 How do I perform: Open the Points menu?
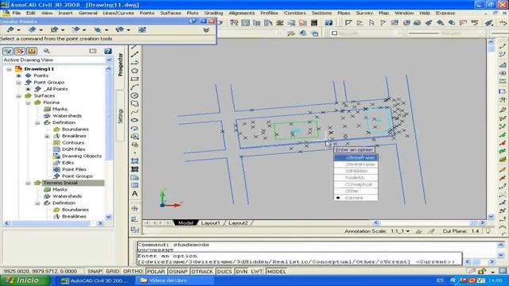click(146, 13)
